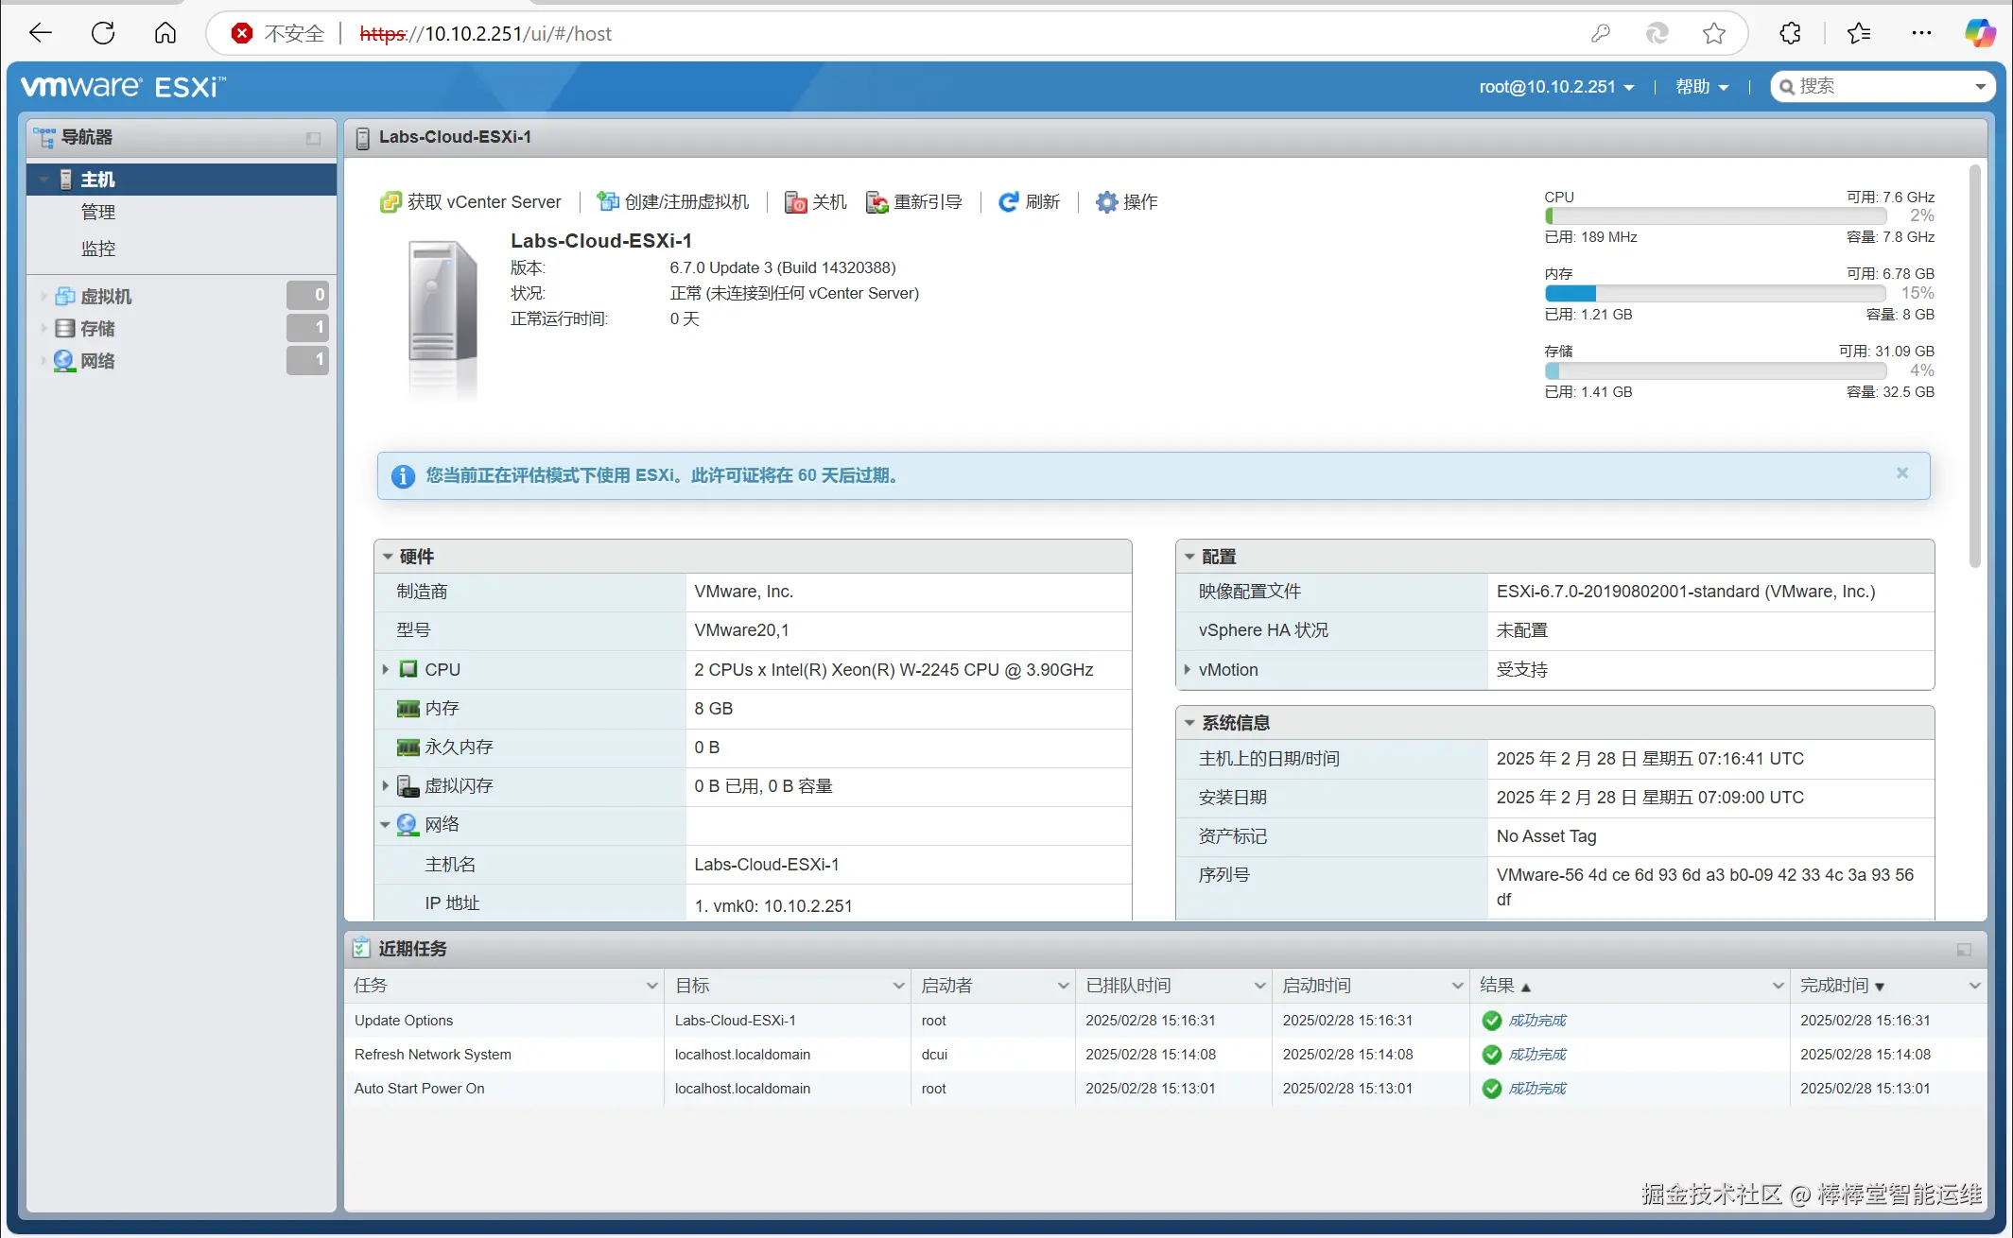Viewport: 2013px width, 1238px height.
Task: Expand the CPU hardware row
Action: [386, 669]
